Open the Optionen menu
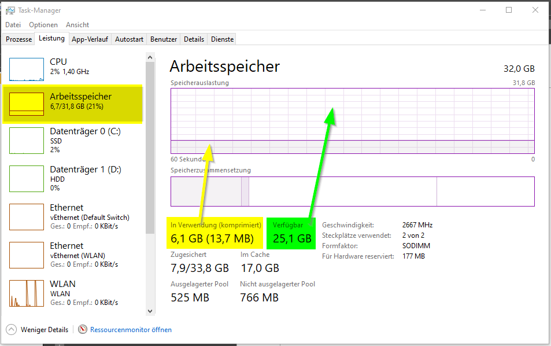Image resolution: width=551 pixels, height=346 pixels. tap(43, 25)
